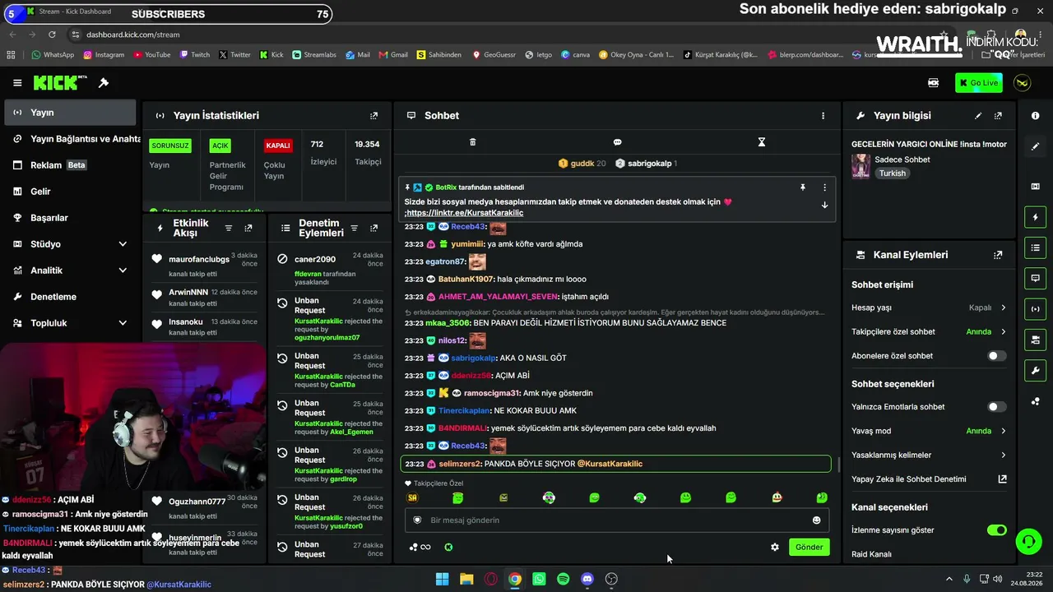1053x592 pixels.
Task: Open Hesap yaşı setting chevron
Action: click(1003, 308)
